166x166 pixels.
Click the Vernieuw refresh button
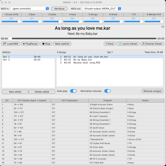[x=59, y=9]
